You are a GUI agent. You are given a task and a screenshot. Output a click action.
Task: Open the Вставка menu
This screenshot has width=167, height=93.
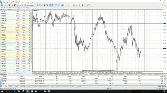(13, 3)
